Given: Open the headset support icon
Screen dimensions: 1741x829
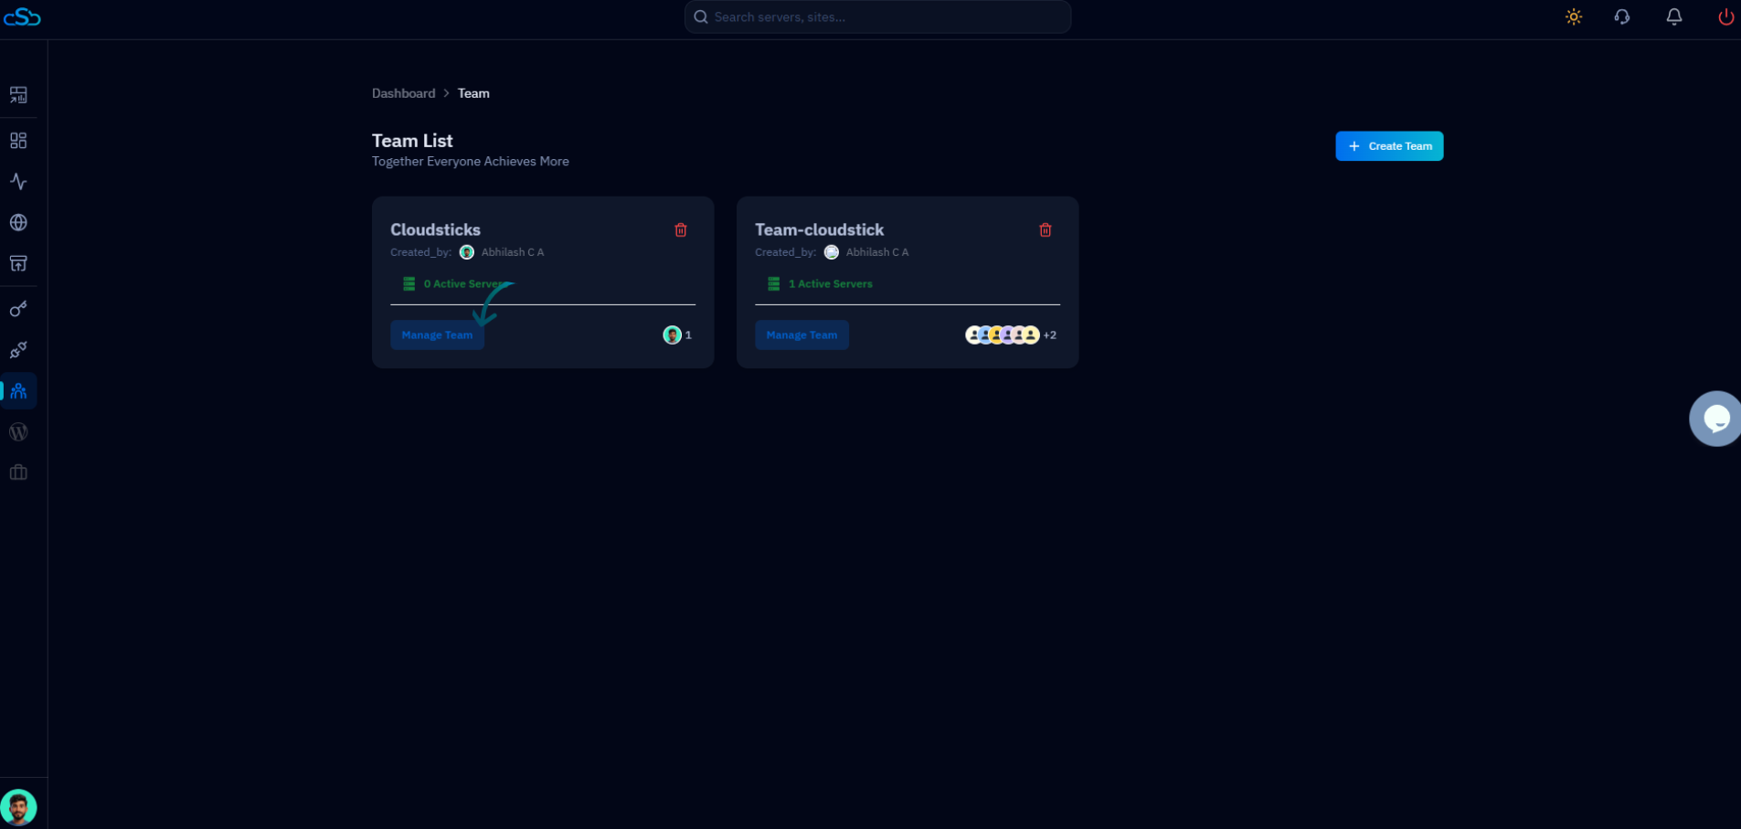Looking at the screenshot, I should coord(1622,17).
